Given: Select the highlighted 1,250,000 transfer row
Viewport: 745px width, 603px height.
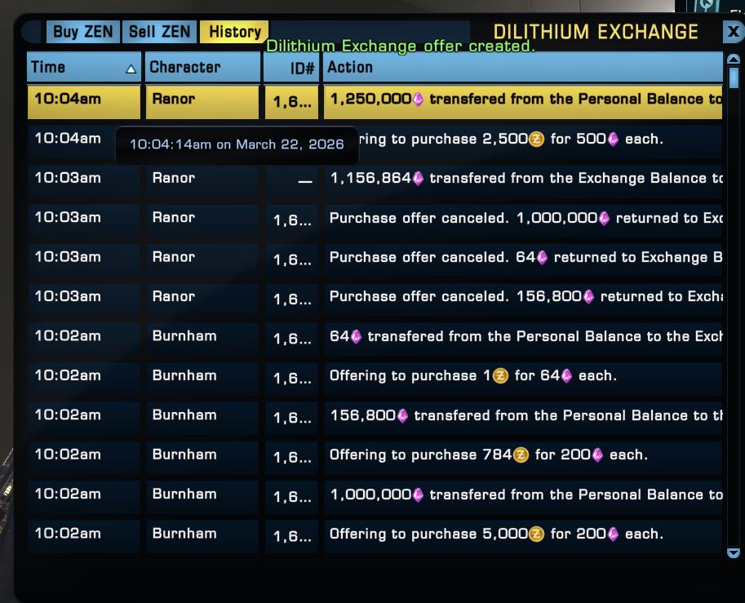Looking at the screenshot, I should 375,102.
